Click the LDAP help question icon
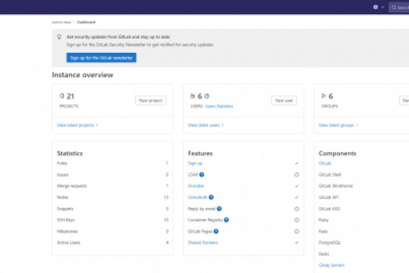Viewport: 409px width, 273px height. click(202, 175)
